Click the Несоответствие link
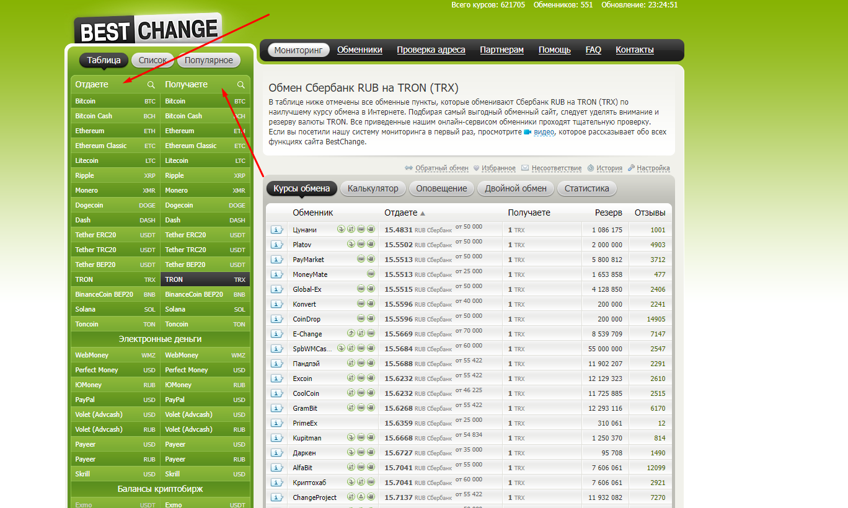Image resolution: width=848 pixels, height=508 pixels. coord(556,168)
